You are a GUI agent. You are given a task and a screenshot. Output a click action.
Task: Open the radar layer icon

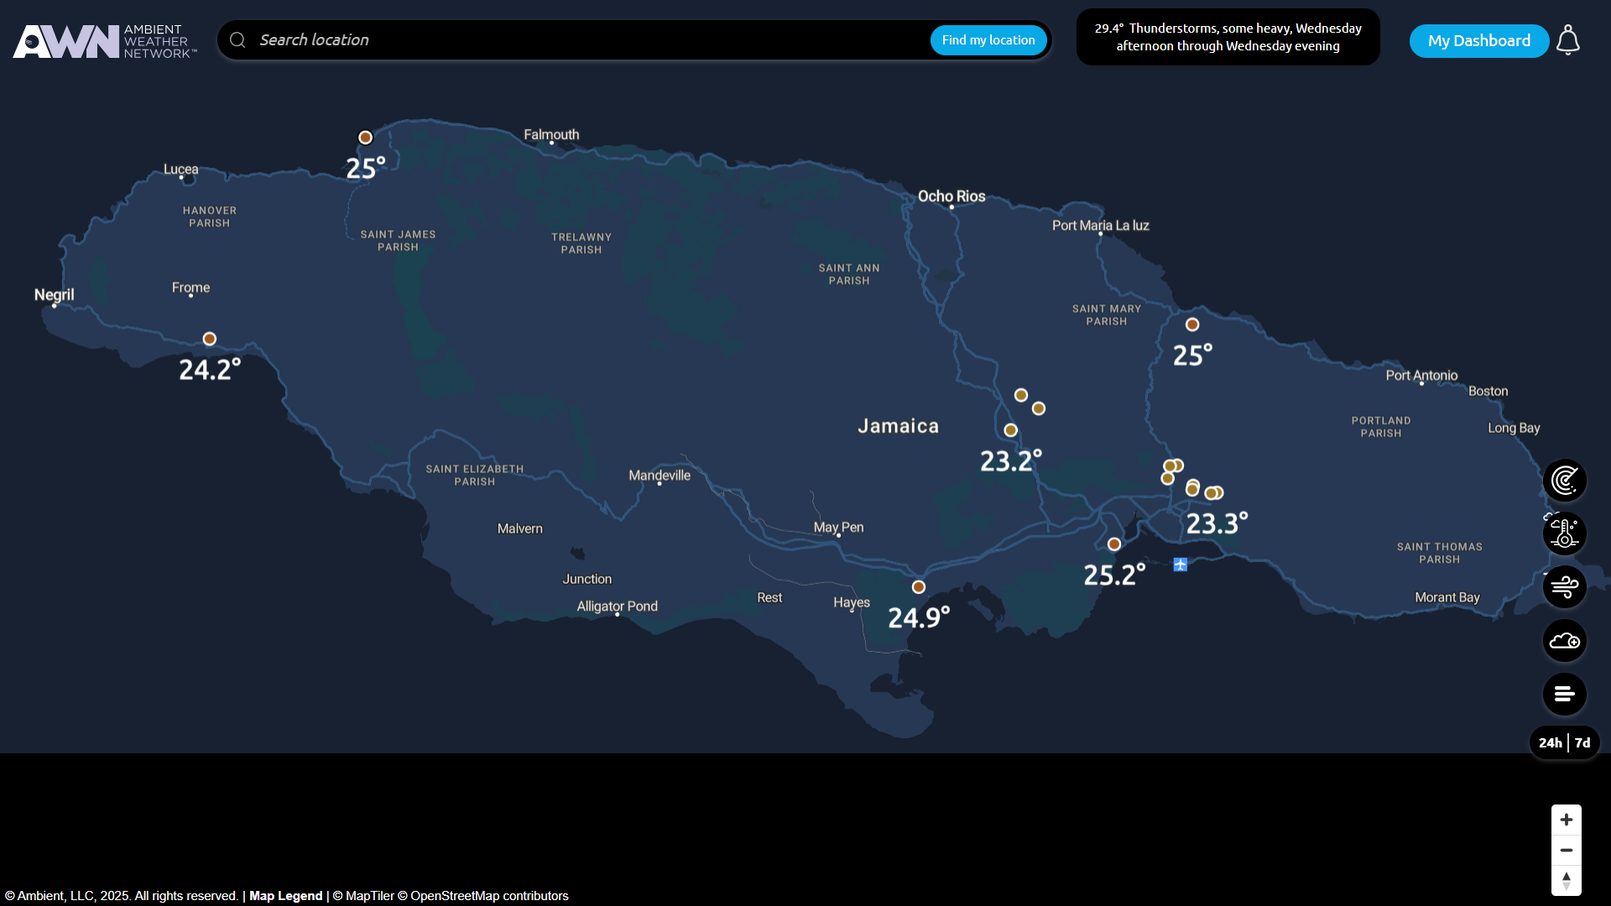coord(1564,481)
